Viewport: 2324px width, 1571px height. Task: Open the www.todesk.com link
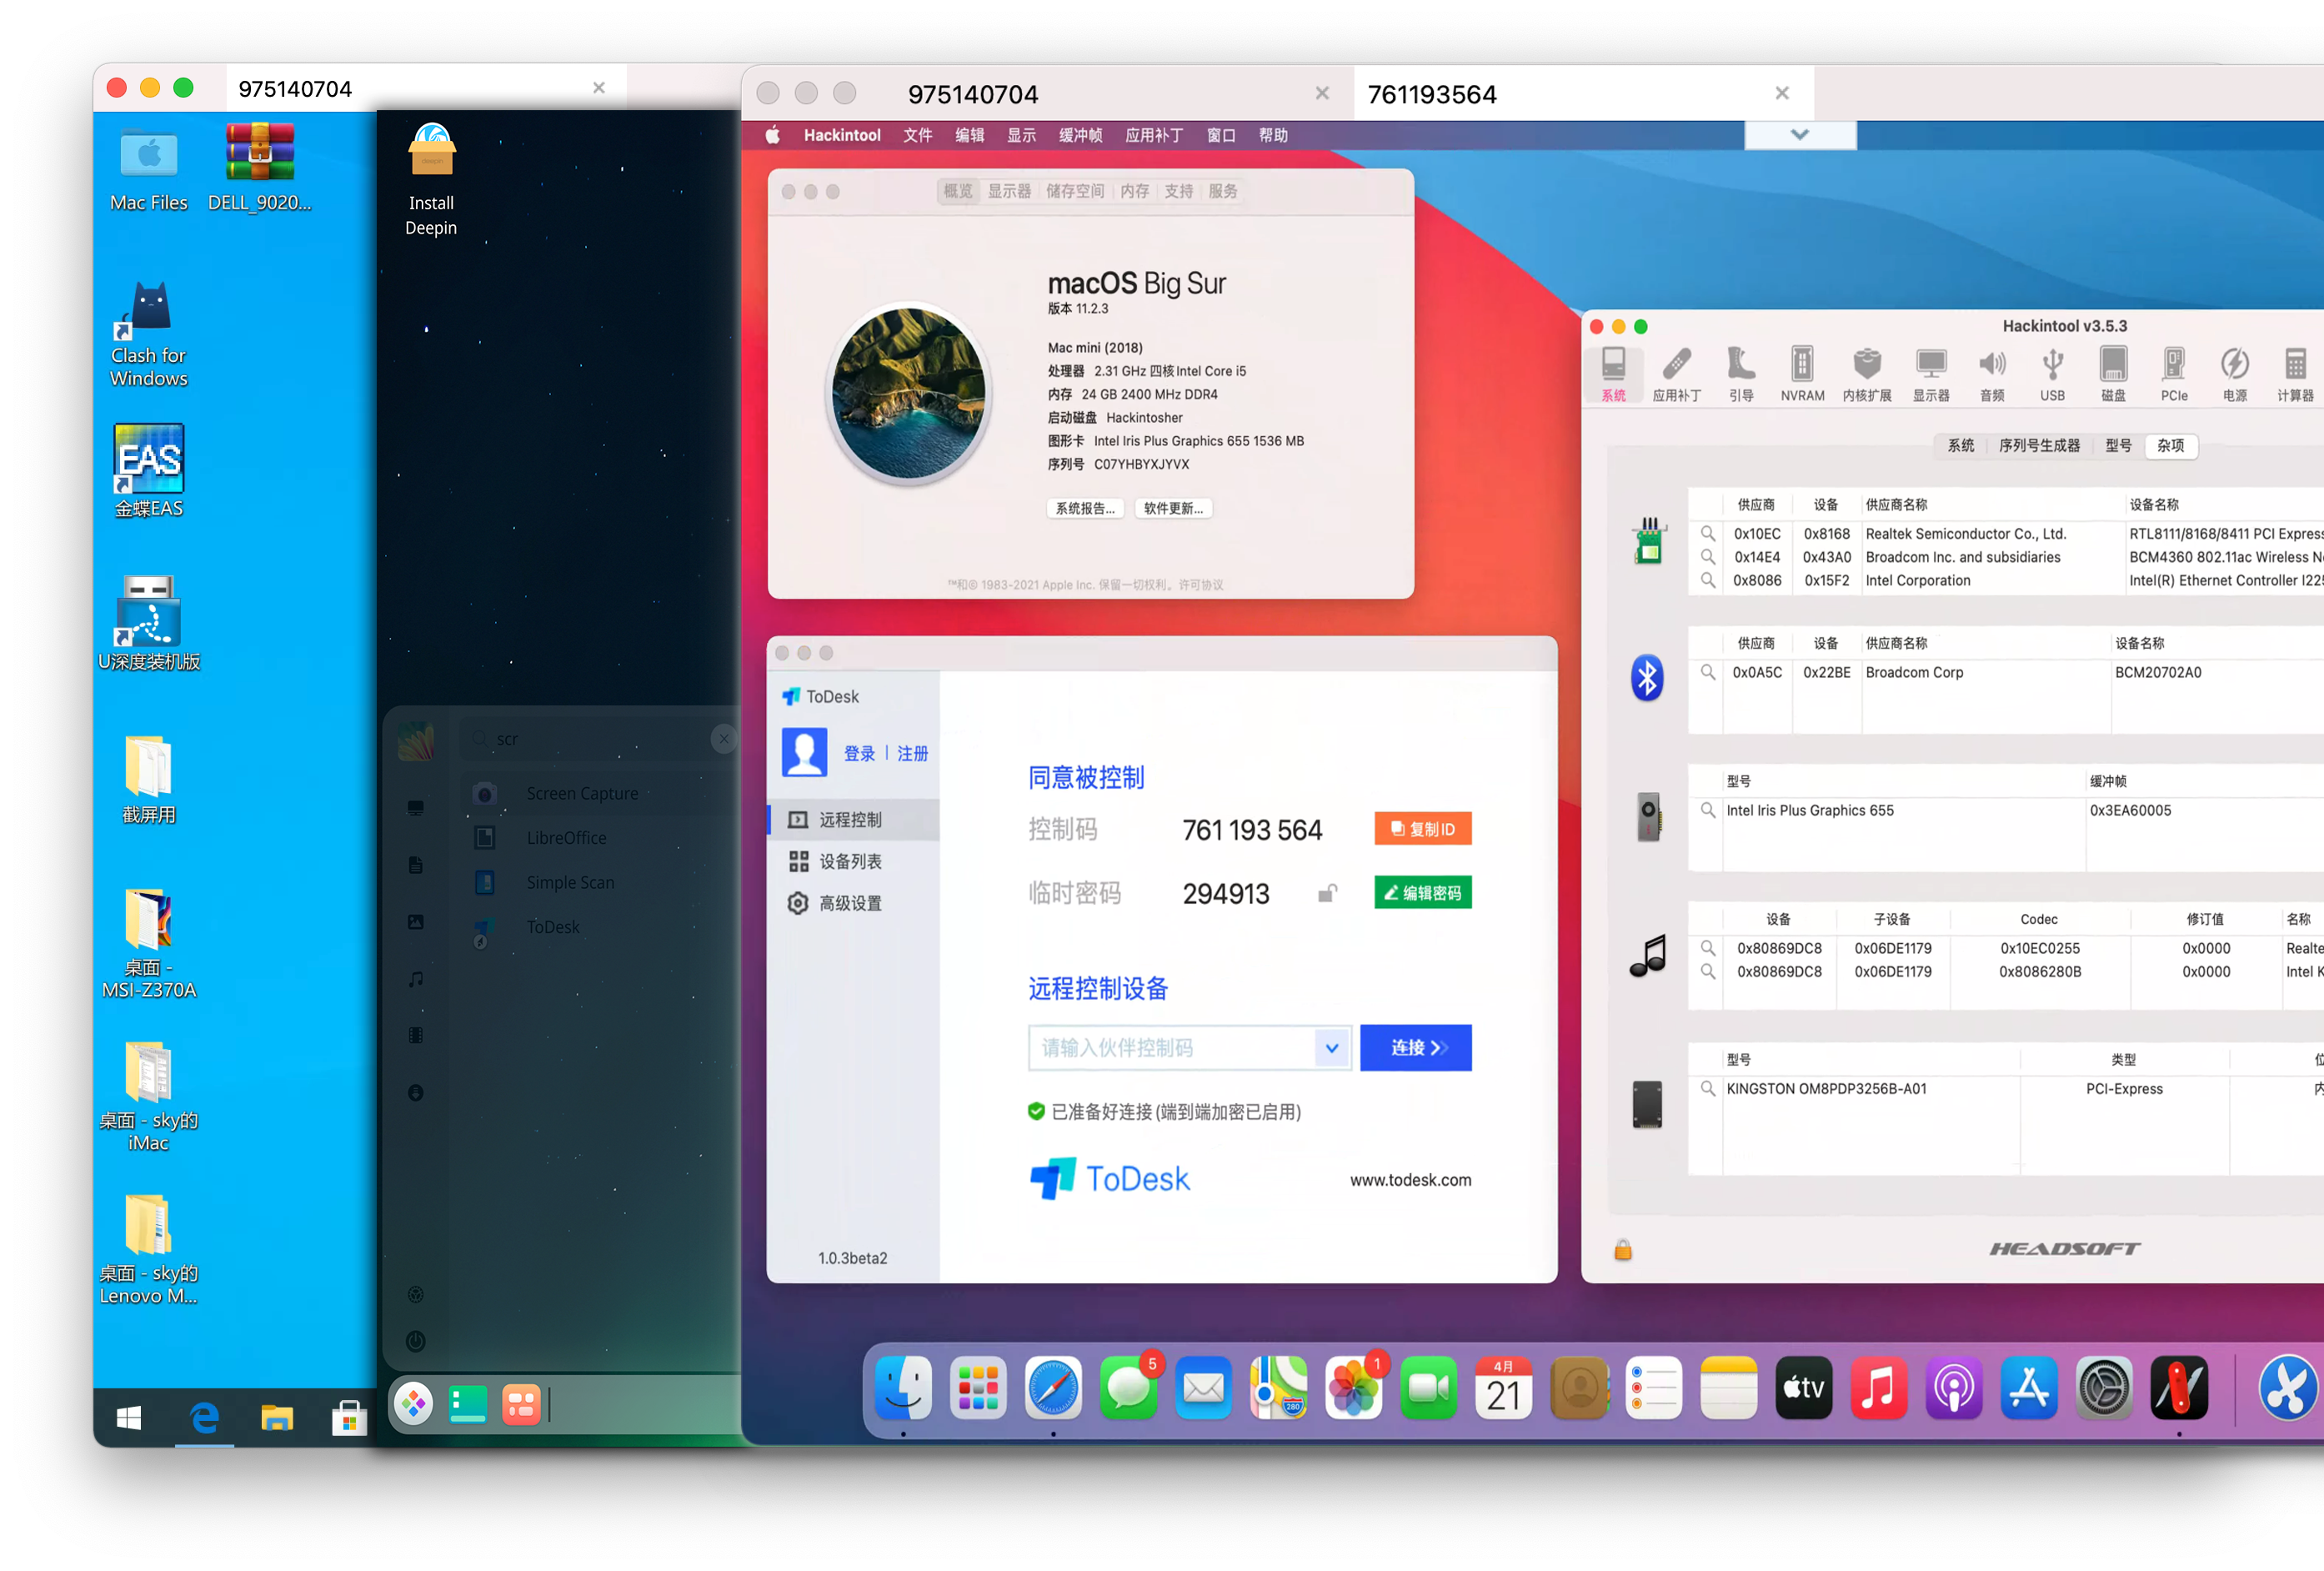(x=1410, y=1180)
